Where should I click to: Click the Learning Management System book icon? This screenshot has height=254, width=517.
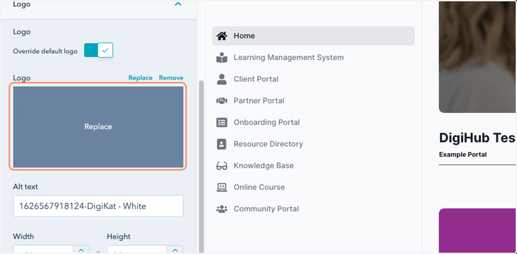[221, 58]
